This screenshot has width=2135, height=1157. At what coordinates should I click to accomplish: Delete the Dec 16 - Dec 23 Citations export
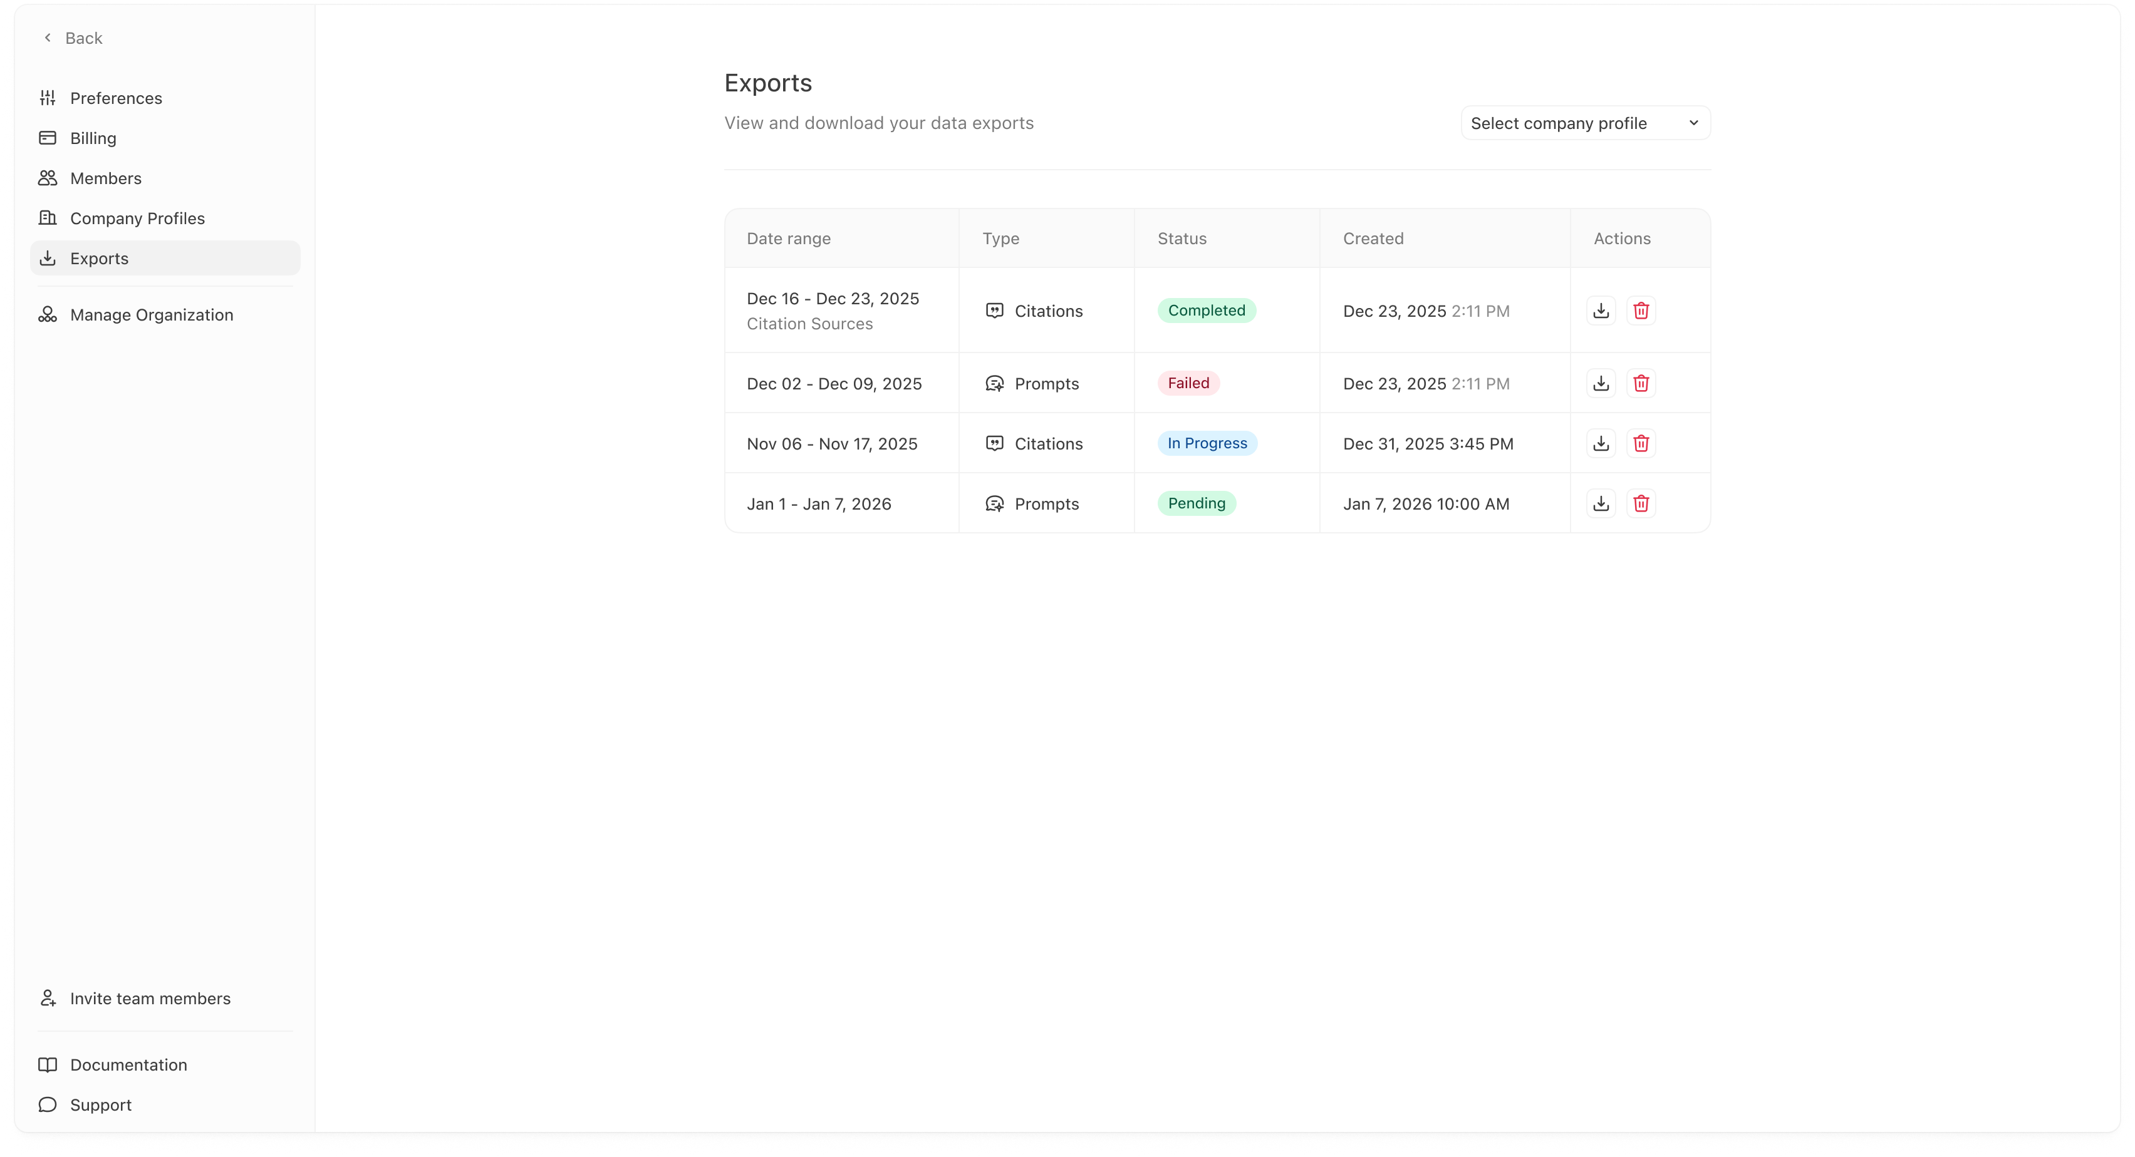(1640, 311)
